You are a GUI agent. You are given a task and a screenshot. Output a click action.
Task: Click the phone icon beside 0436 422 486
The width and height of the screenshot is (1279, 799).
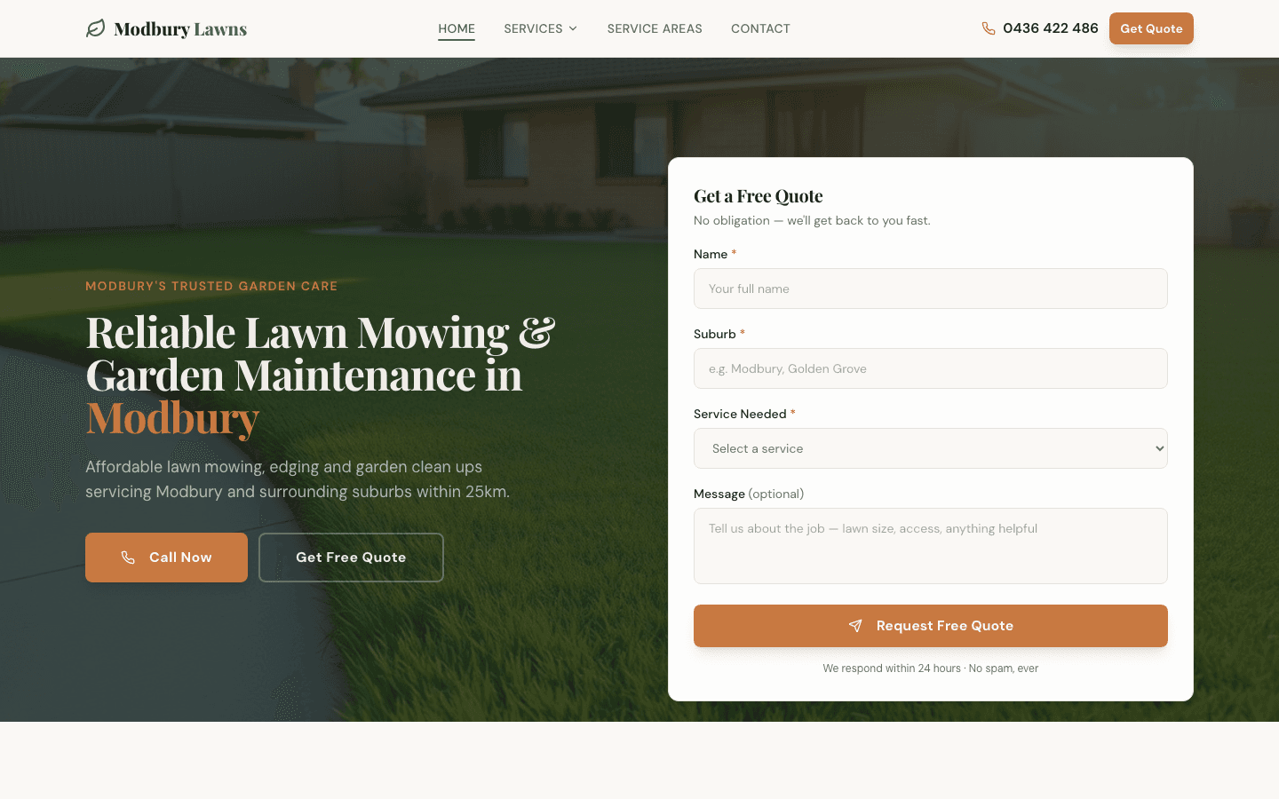pyautogui.click(x=989, y=28)
